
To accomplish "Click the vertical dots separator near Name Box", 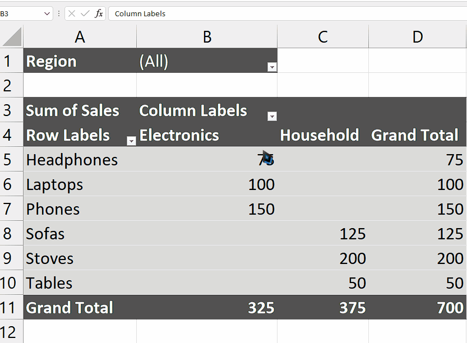I will pos(58,13).
